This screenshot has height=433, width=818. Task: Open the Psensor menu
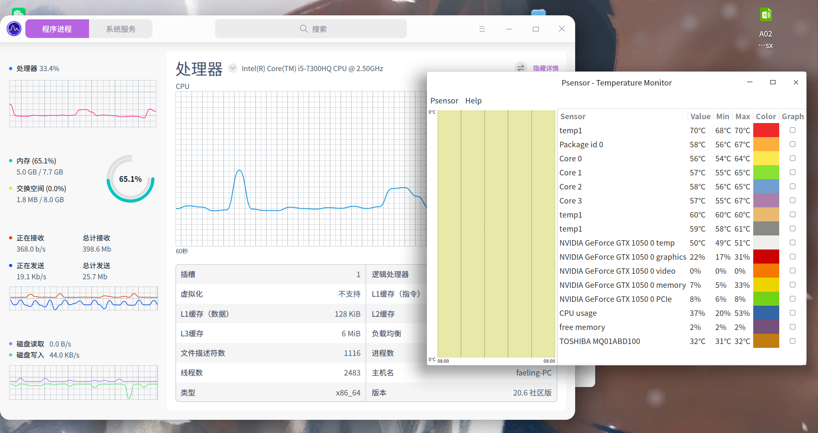point(444,101)
